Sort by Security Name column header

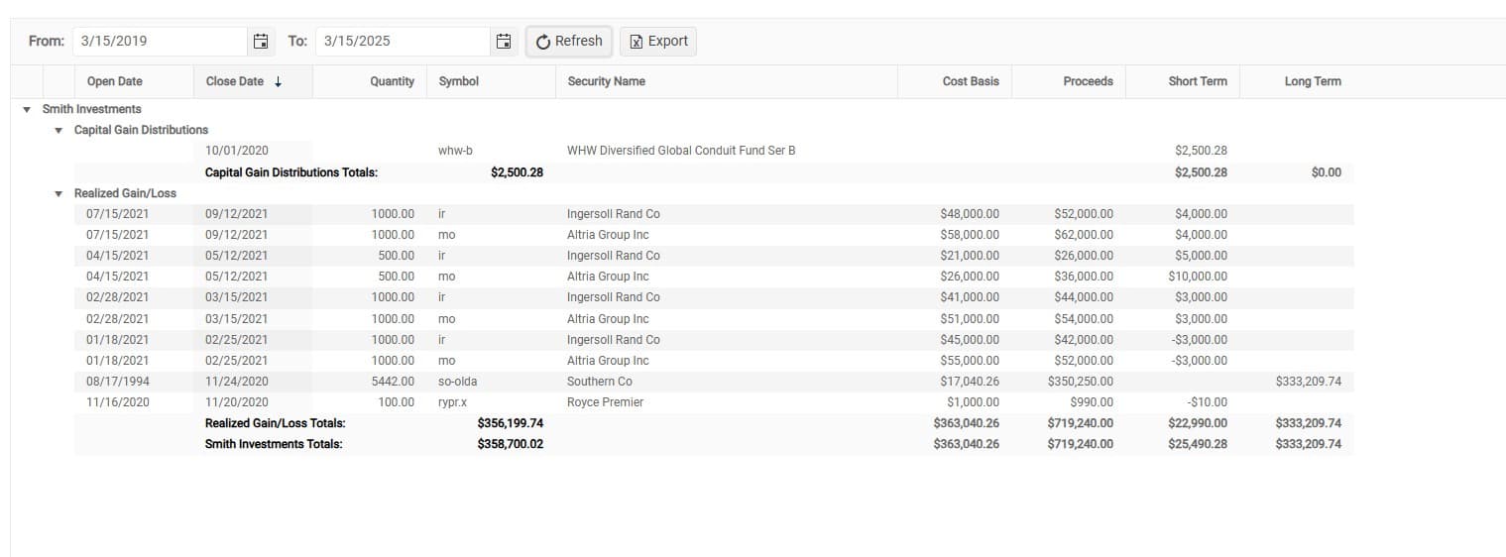click(x=727, y=81)
